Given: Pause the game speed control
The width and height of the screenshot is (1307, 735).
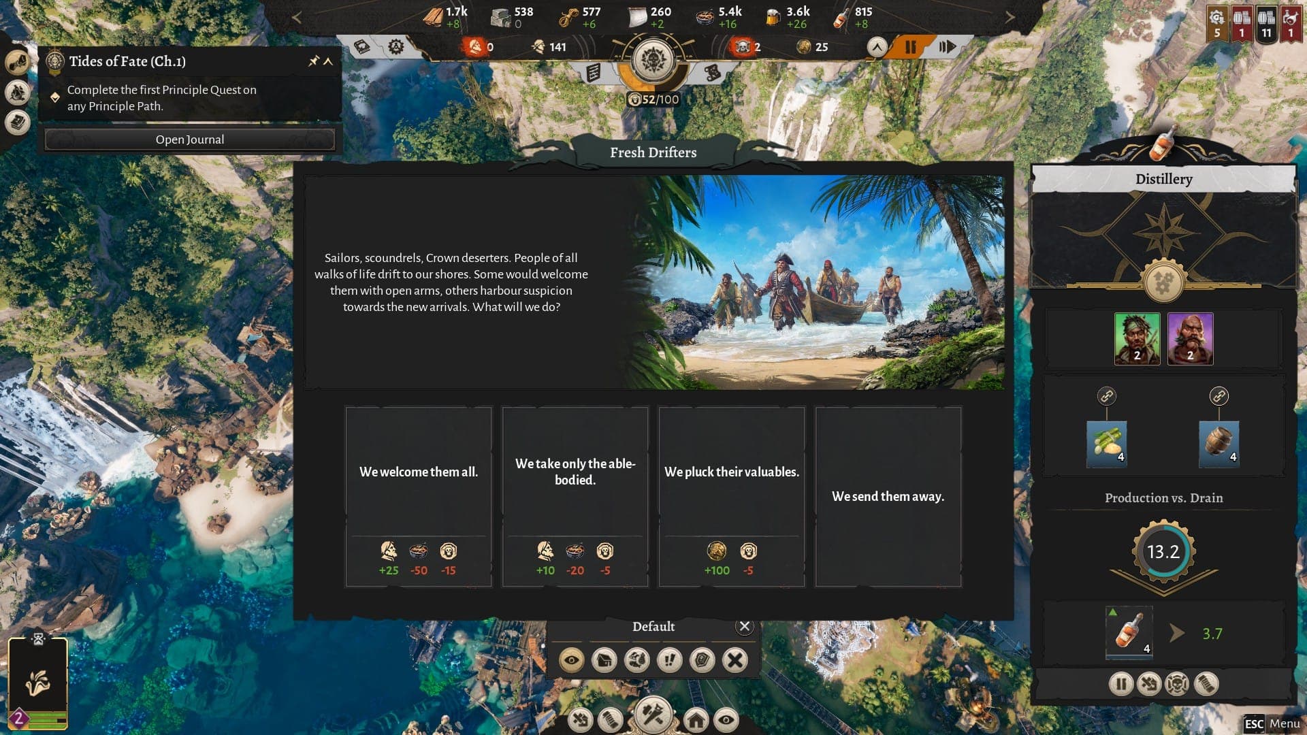Looking at the screenshot, I should [910, 47].
